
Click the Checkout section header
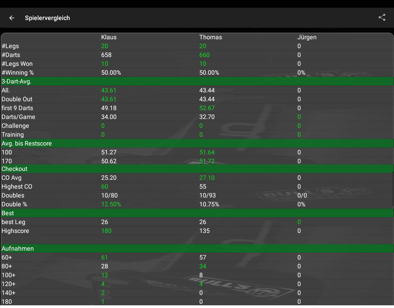click(x=15, y=169)
